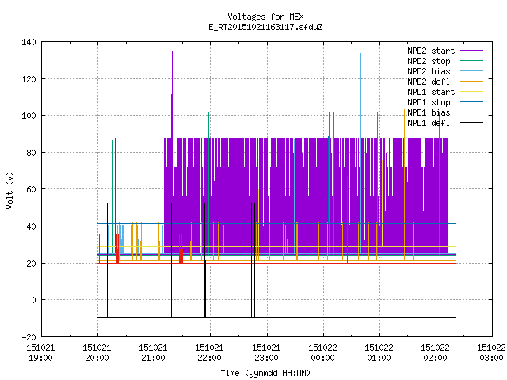Click the dark blue NPD1 stop legend line

pyautogui.click(x=472, y=102)
